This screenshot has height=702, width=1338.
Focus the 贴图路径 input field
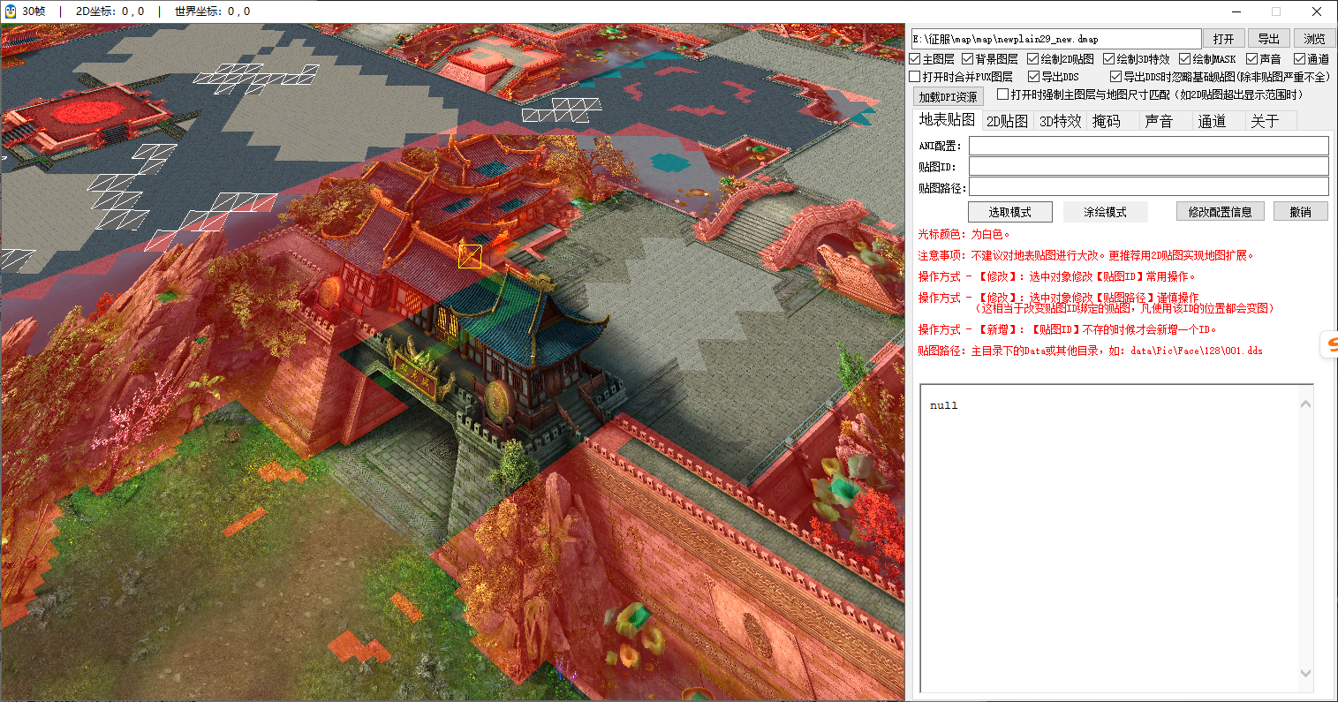click(1149, 186)
